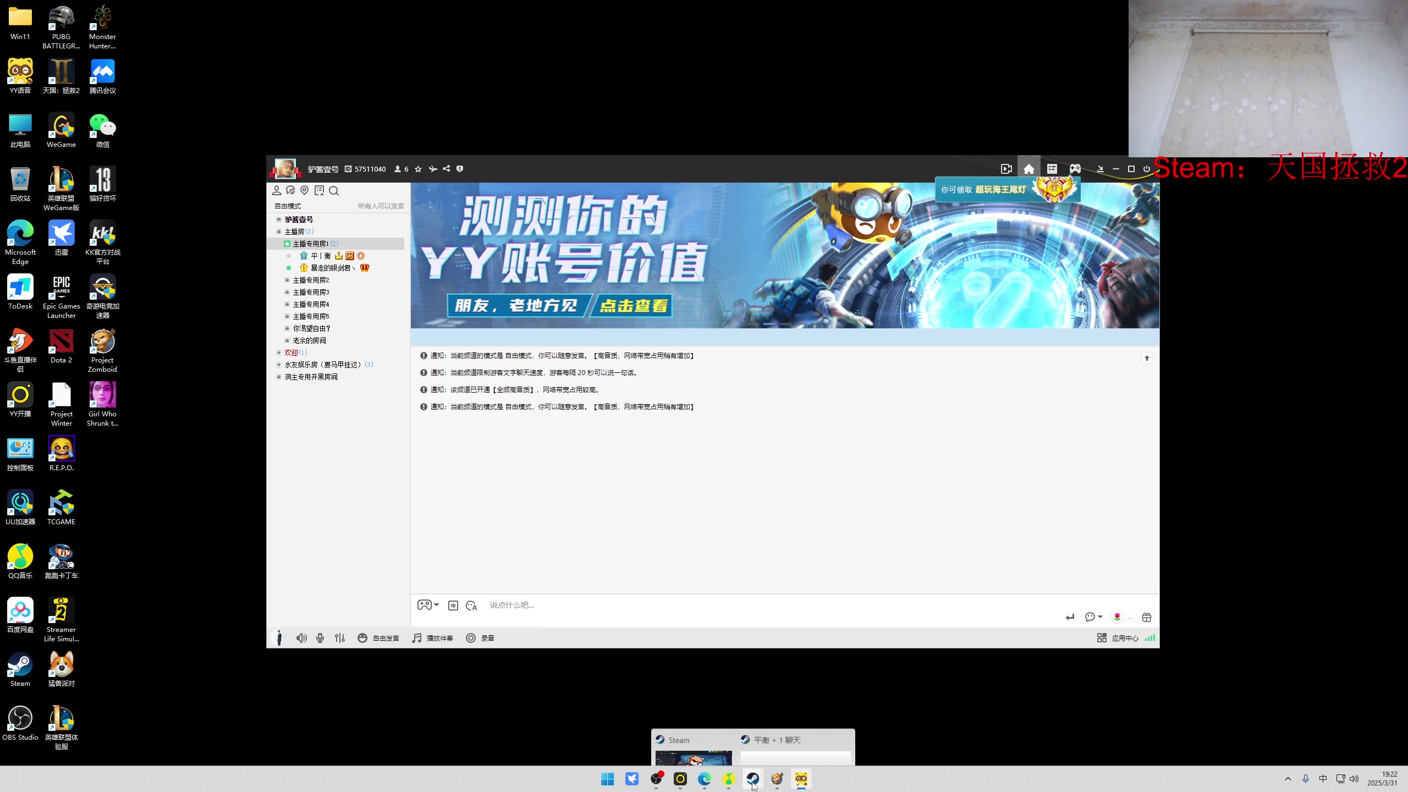Click channel name 驴酱壹号 in header
This screenshot has height=792, width=1408.
click(x=323, y=169)
